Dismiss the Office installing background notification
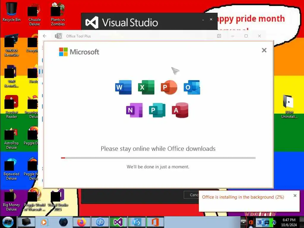This screenshot has width=304, height=228. (295, 196)
